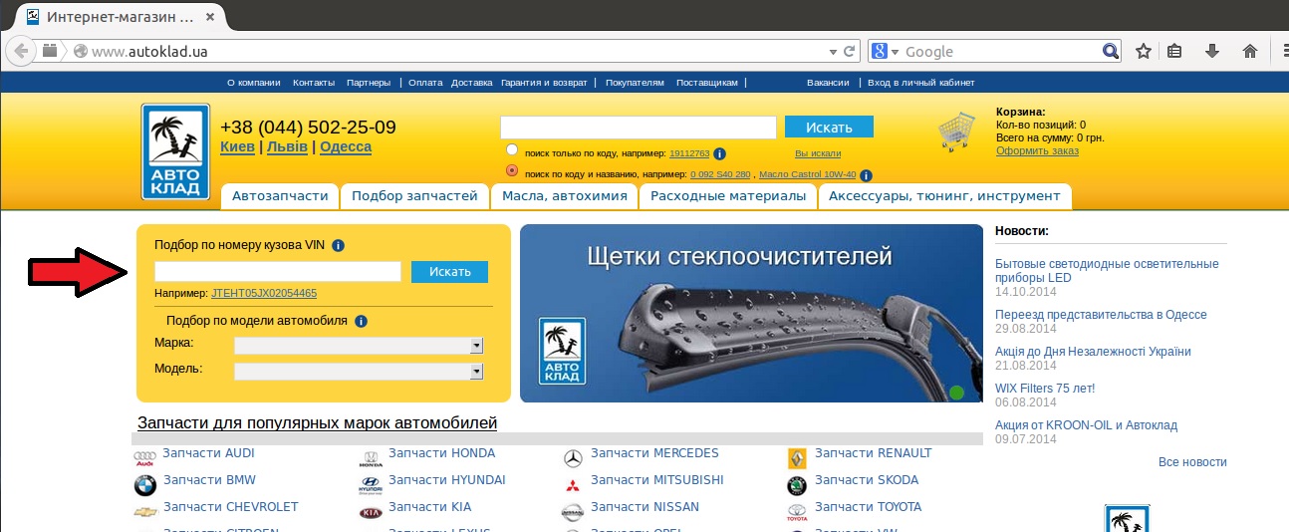Reload the page using refresh icon
Viewport: 1289px width, 532px height.
tap(850, 51)
